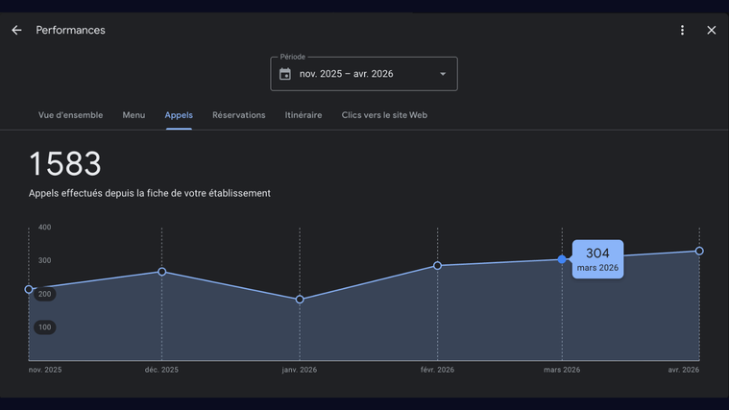This screenshot has width=729, height=410.
Task: Select the avr. 2026 chart point
Action: (x=699, y=251)
